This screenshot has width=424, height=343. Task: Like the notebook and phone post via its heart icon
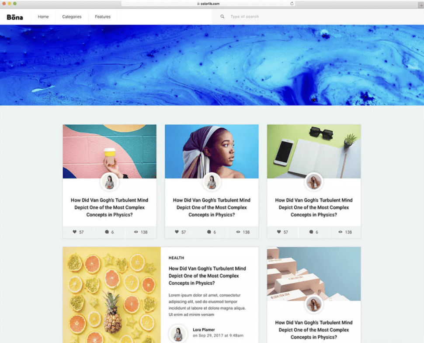tap(279, 232)
